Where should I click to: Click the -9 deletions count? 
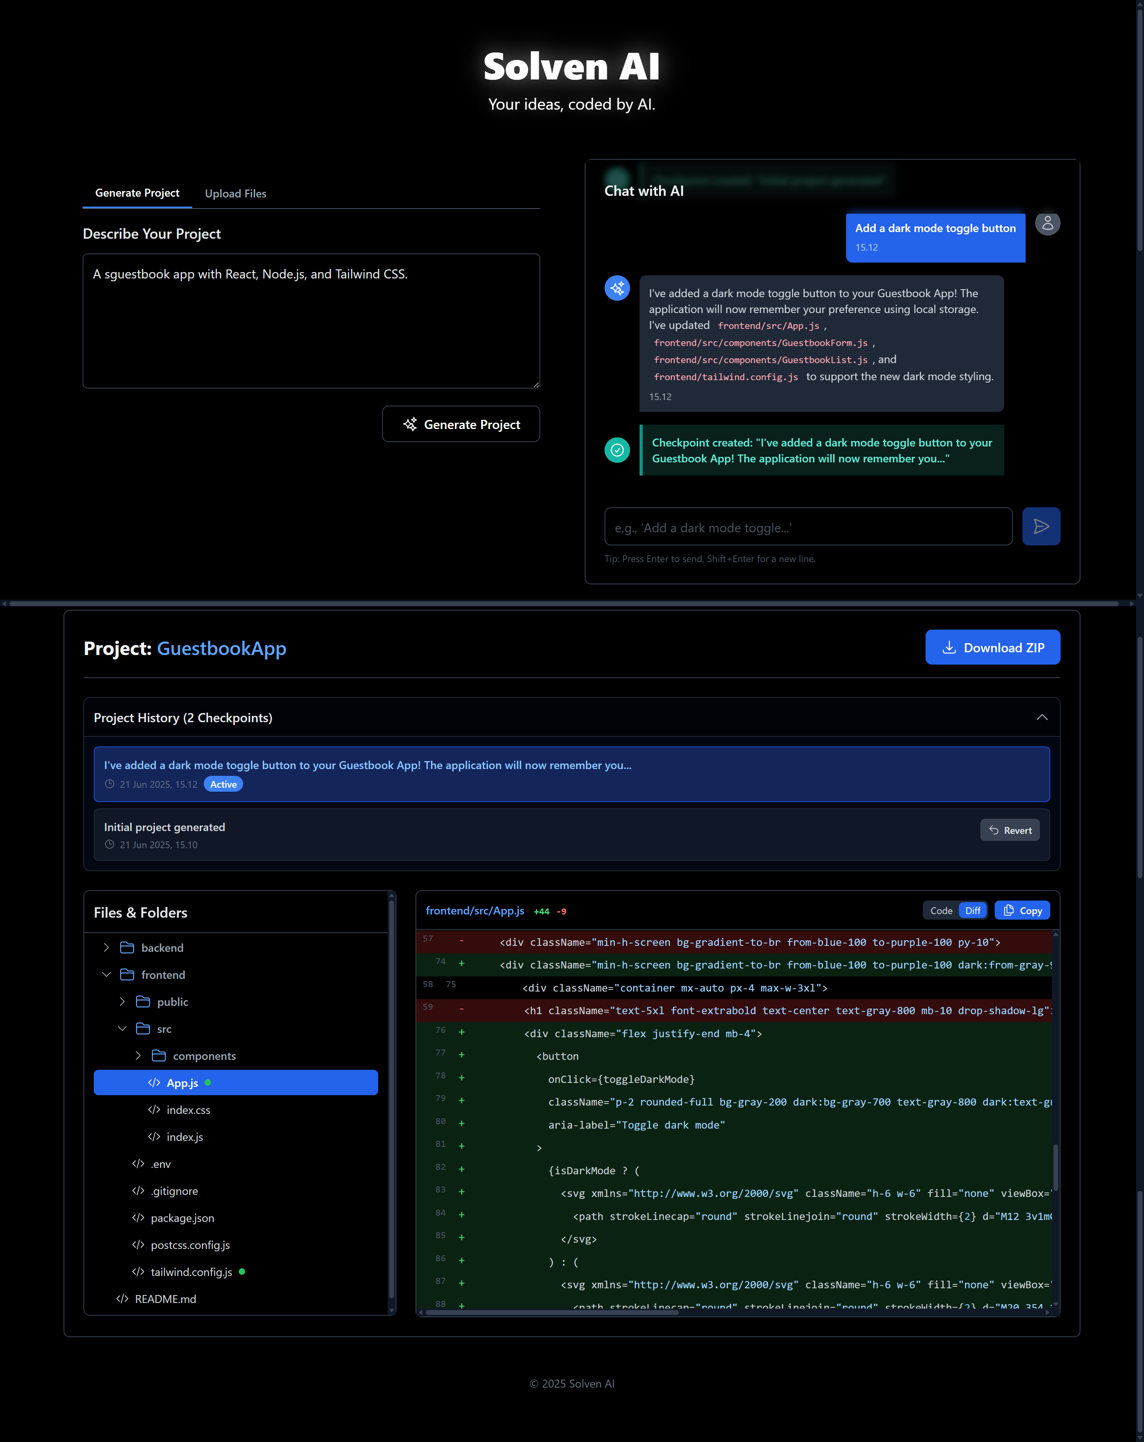click(562, 911)
